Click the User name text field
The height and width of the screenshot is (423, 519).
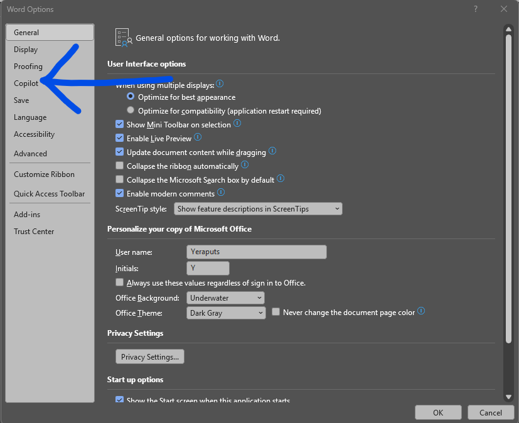tap(257, 252)
